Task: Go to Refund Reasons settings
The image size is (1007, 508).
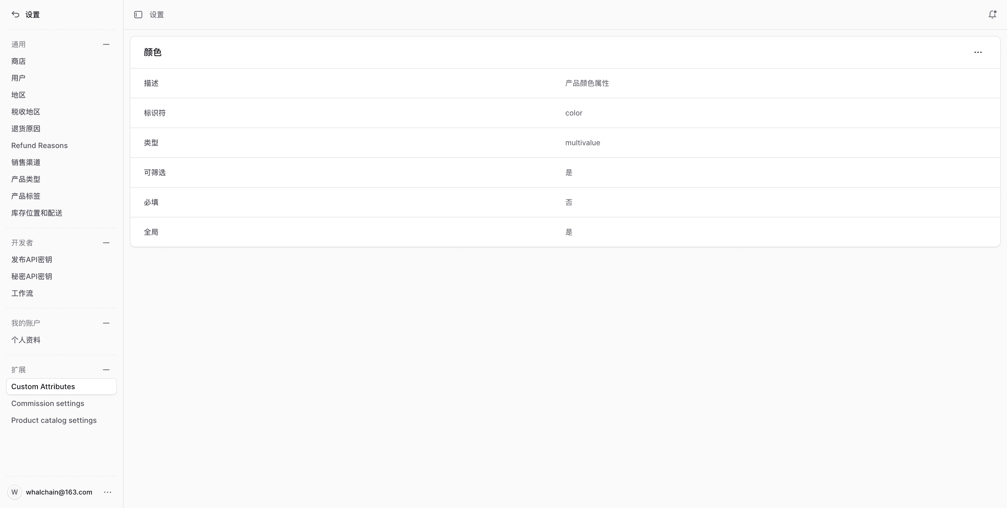Action: click(40, 145)
